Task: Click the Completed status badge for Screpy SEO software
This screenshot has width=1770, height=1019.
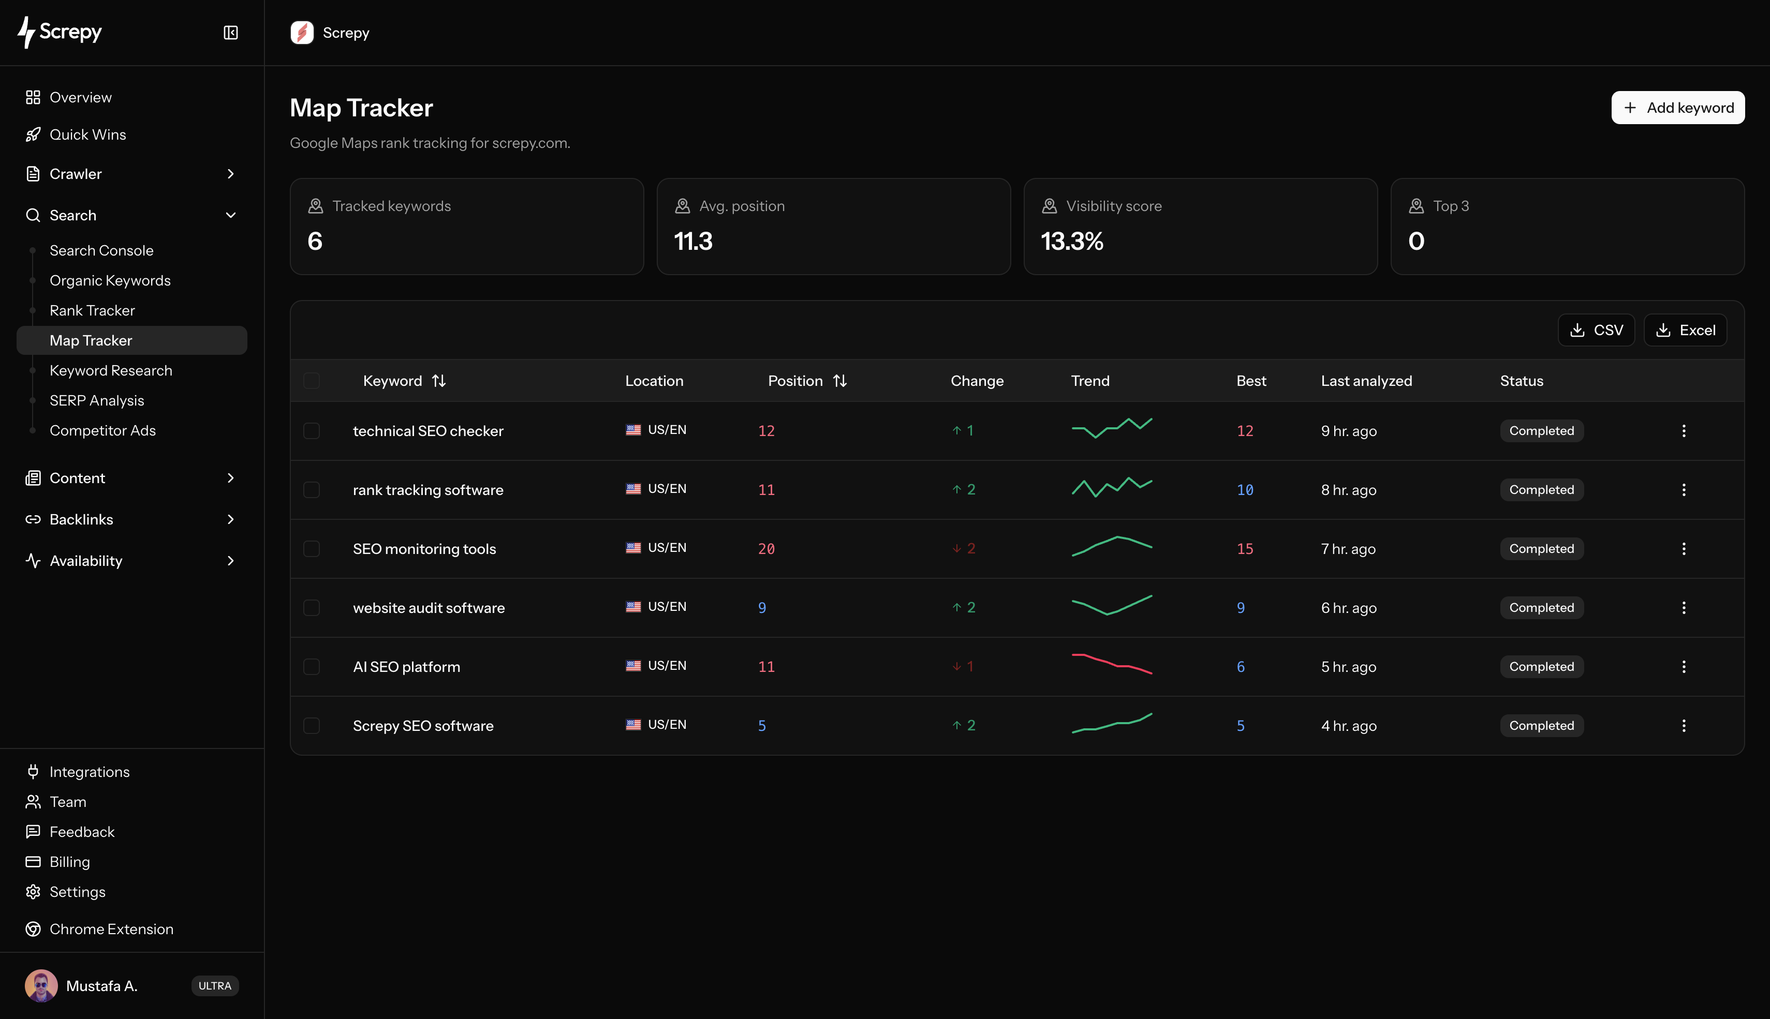Action: click(x=1542, y=726)
